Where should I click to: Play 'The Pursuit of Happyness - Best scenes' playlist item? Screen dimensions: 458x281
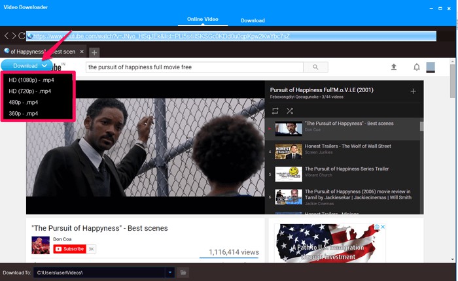pos(343,129)
